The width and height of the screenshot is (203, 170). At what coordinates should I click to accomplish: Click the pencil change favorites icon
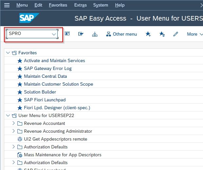click(176, 34)
